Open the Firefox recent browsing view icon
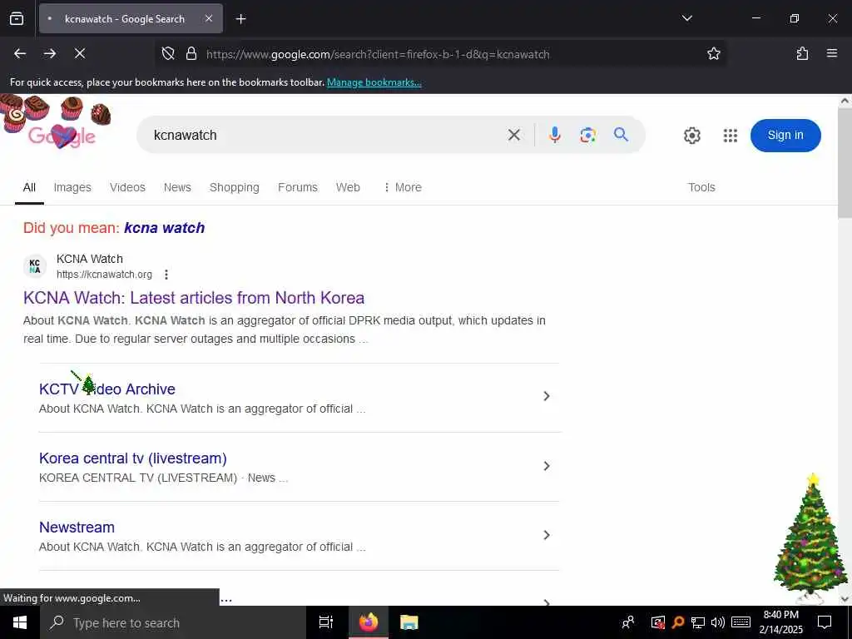Image resolution: width=852 pixels, height=639 pixels. point(17,19)
